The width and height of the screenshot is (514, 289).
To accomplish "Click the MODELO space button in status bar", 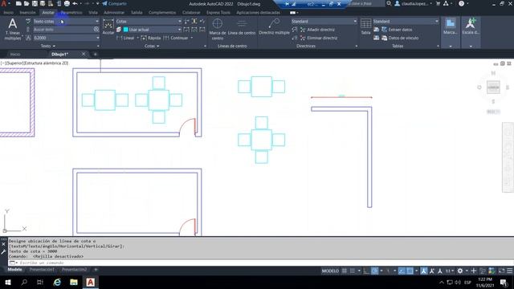I will click(x=330, y=271).
